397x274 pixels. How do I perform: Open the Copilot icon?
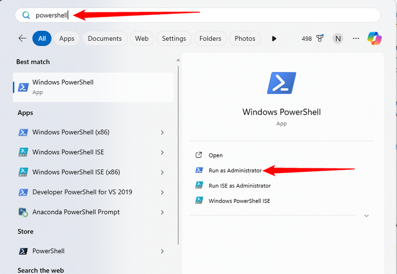tap(374, 38)
